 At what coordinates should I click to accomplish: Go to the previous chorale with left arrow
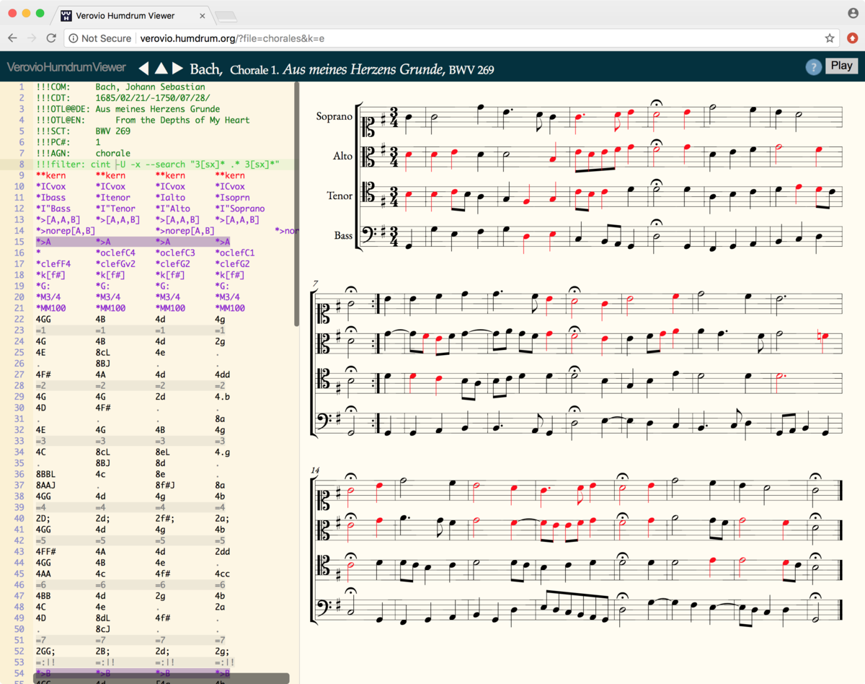coord(143,69)
